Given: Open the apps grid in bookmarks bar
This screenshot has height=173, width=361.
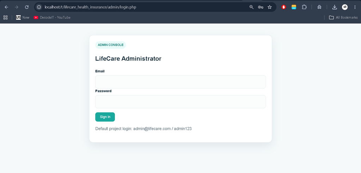Looking at the screenshot, I should (6, 18).
